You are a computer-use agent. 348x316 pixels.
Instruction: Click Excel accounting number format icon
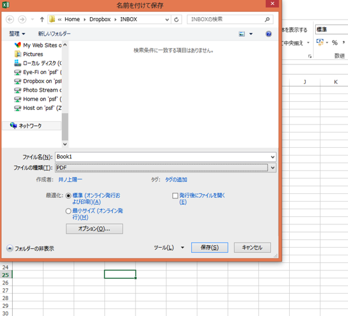[320, 42]
